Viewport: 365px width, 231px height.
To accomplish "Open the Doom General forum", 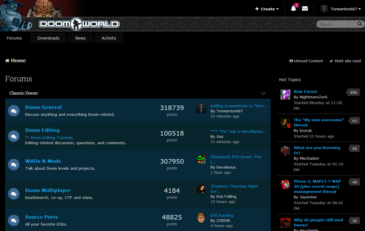I will point(43,107).
